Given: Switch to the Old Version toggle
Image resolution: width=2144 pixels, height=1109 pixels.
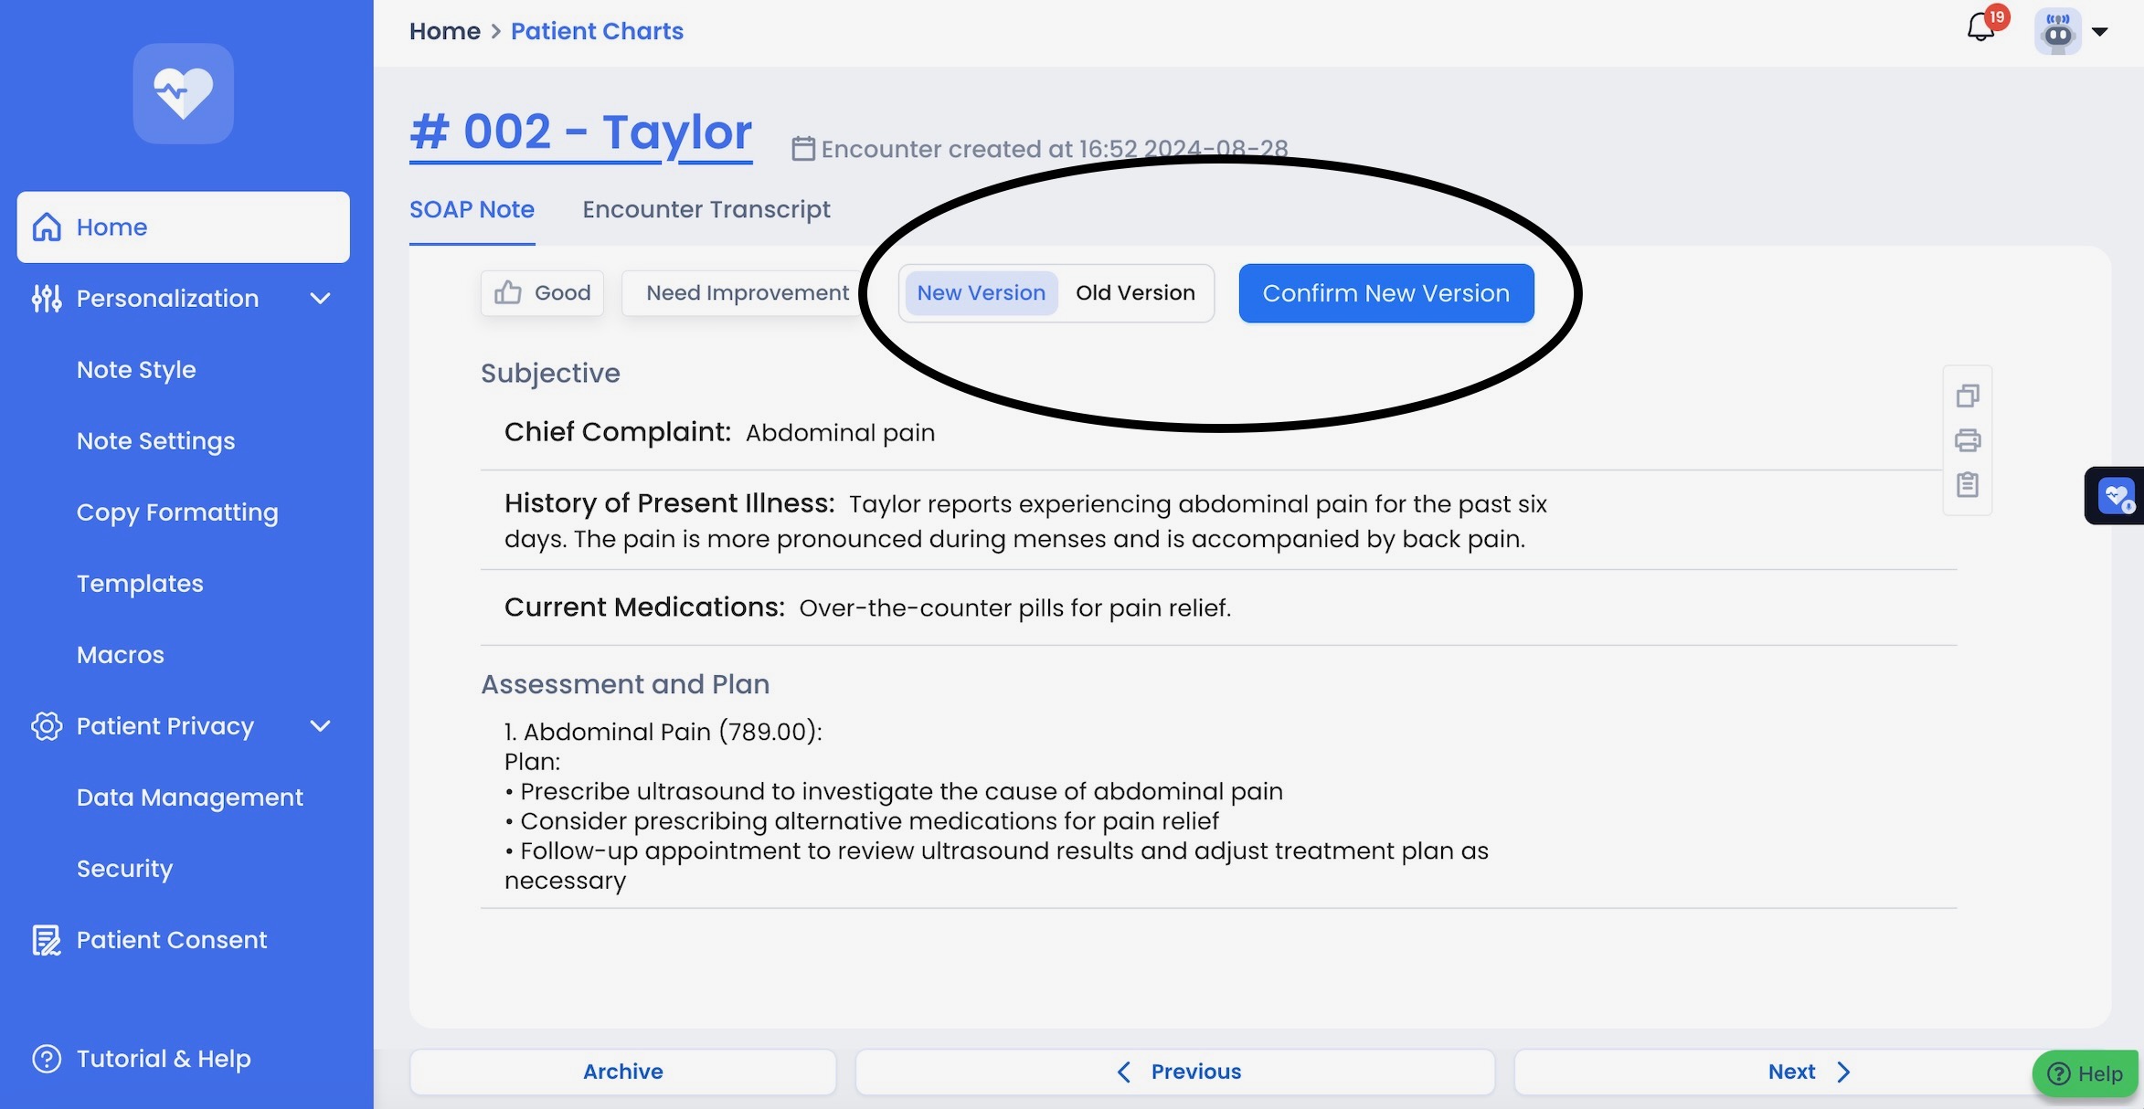Looking at the screenshot, I should pyautogui.click(x=1135, y=293).
